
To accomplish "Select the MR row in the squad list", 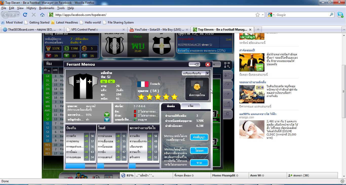I will [x=54, y=106].
